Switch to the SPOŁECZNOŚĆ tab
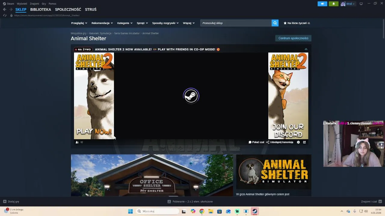The height and width of the screenshot is (216, 385). 68,10
